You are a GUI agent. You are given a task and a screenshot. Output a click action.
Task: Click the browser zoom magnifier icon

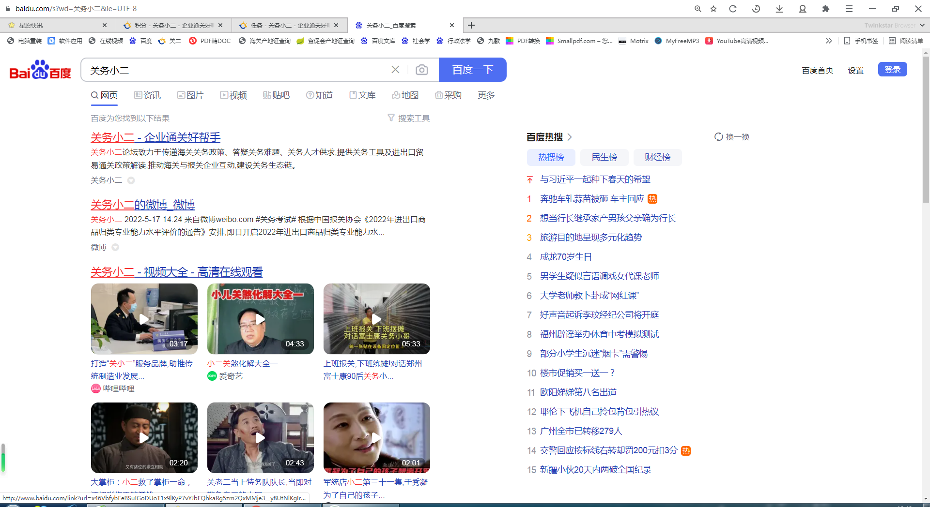pos(697,9)
